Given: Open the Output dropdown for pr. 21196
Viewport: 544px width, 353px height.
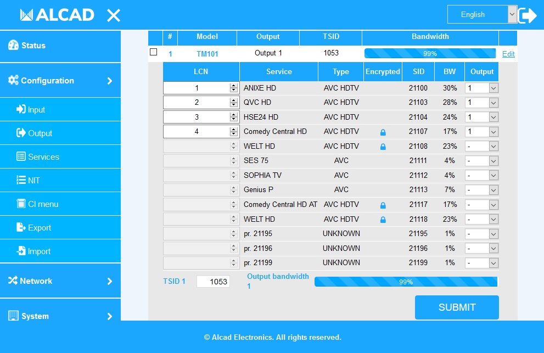Looking at the screenshot, I should (482, 249).
